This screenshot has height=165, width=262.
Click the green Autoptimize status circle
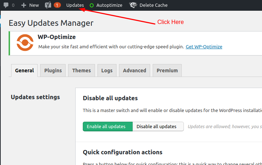click(91, 5)
